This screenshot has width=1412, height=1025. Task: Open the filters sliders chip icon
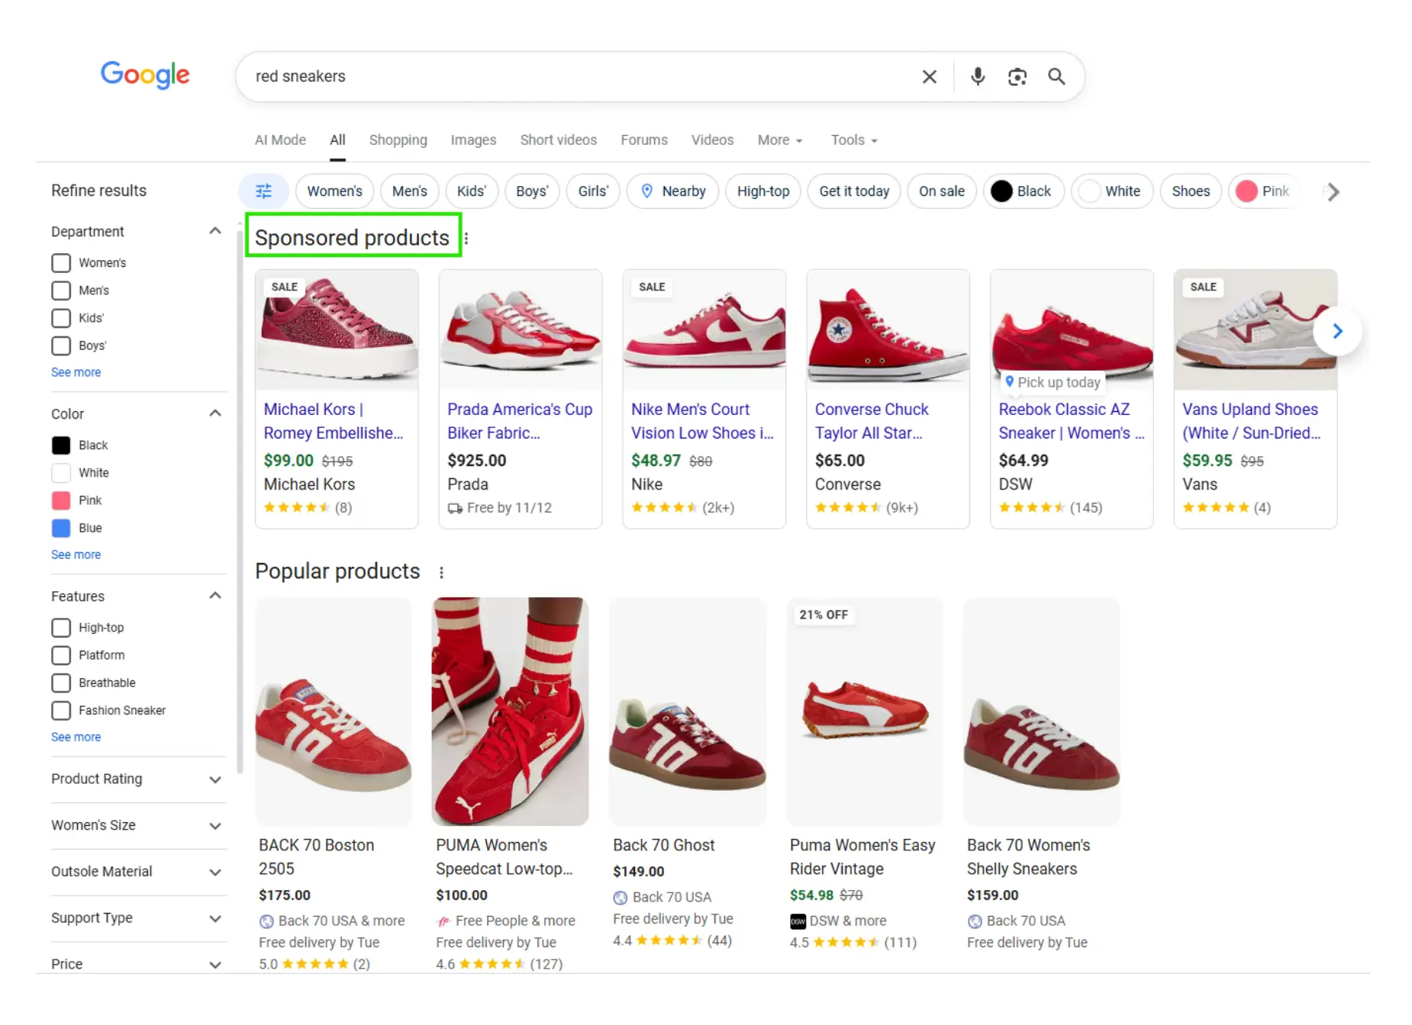[x=263, y=191]
